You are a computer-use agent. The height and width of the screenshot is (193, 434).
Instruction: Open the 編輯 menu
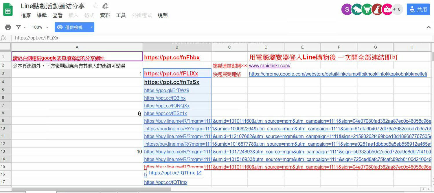tap(42, 15)
